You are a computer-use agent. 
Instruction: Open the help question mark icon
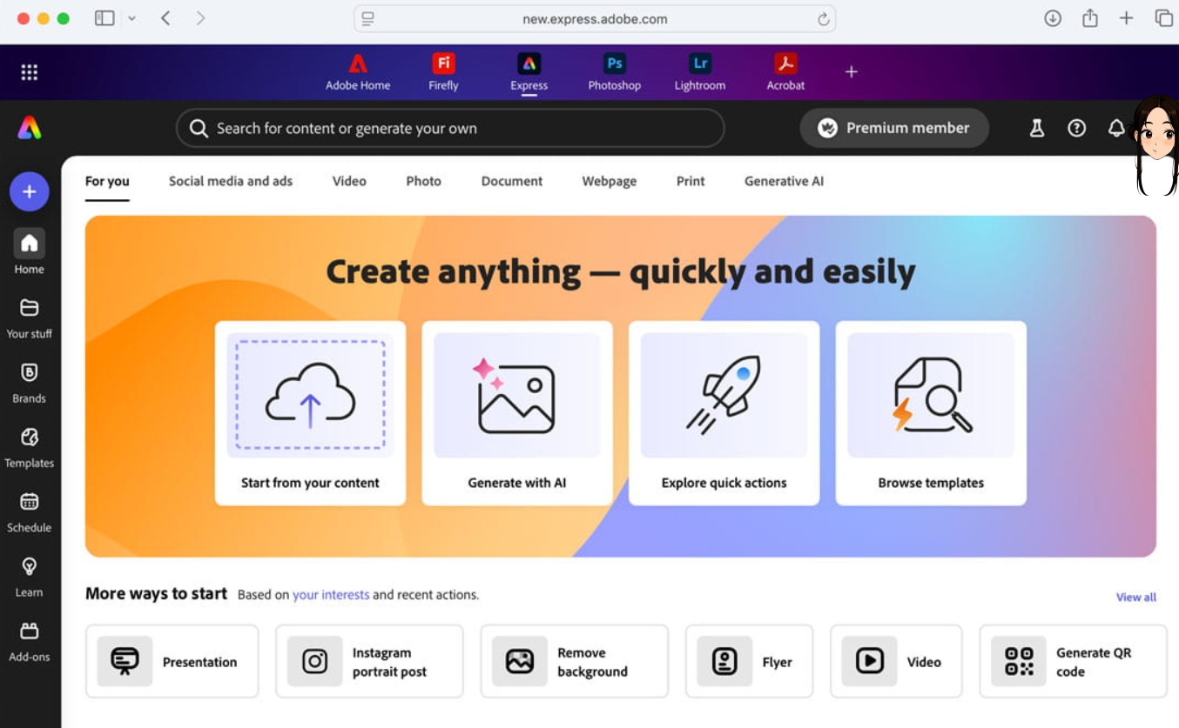click(x=1076, y=128)
